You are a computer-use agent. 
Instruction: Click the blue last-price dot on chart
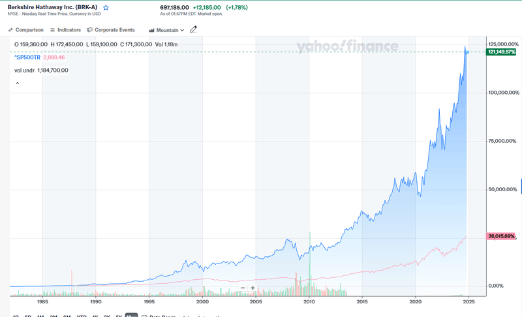tap(467, 52)
